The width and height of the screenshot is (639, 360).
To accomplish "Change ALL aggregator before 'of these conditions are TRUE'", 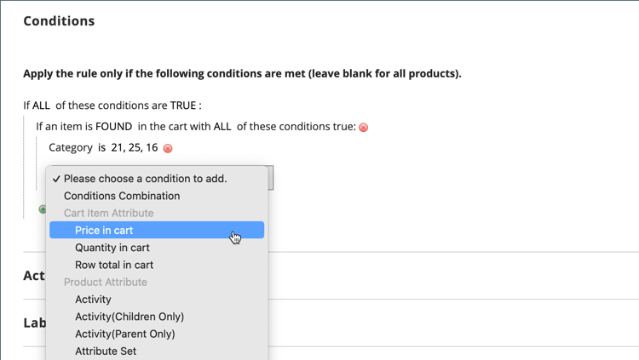I will coord(41,106).
